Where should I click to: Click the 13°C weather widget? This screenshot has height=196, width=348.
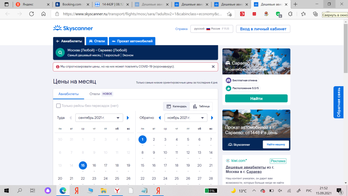tap(239, 191)
